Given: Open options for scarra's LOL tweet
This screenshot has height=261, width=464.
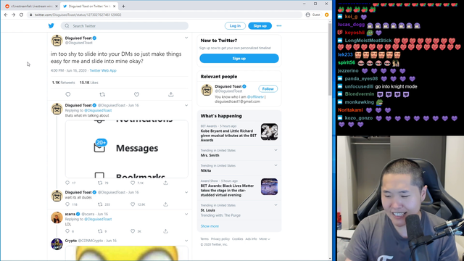Looking at the screenshot, I should click(x=186, y=214).
